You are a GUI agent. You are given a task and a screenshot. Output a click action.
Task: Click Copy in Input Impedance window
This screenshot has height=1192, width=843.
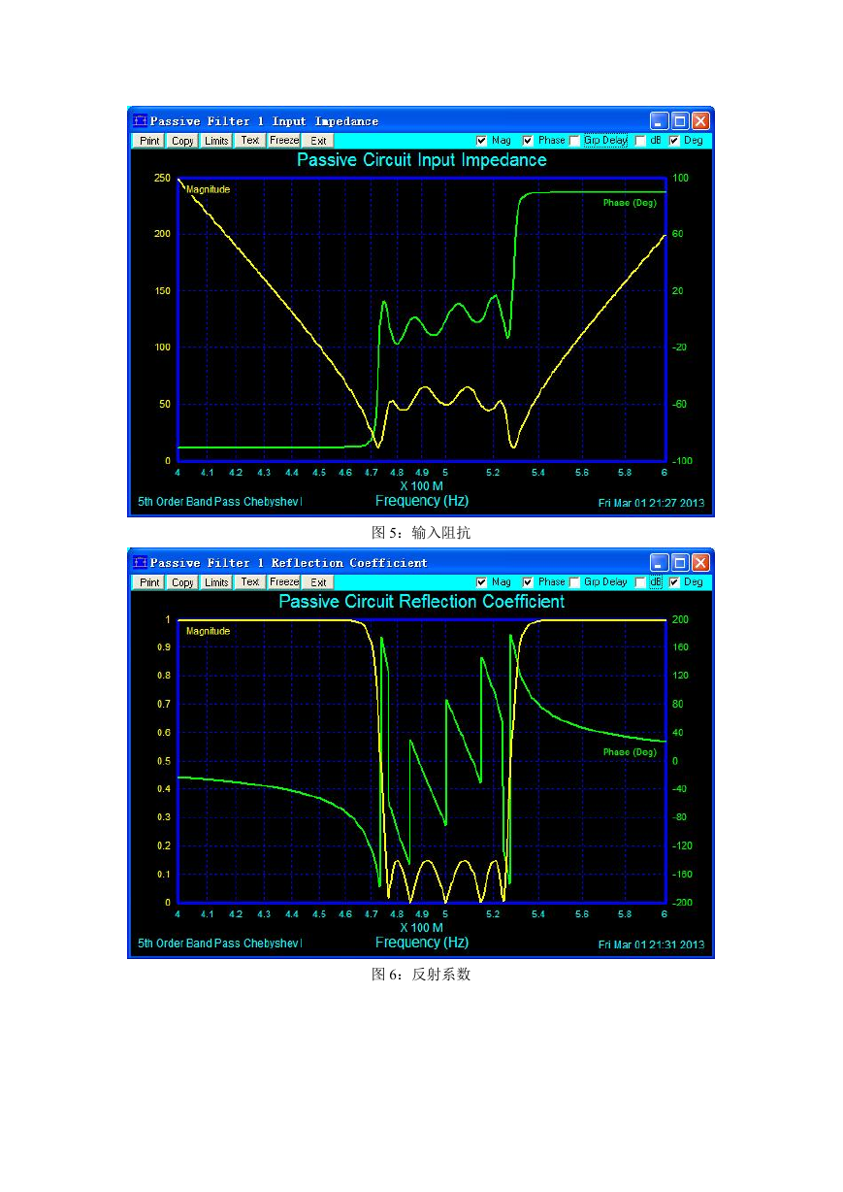pos(182,141)
